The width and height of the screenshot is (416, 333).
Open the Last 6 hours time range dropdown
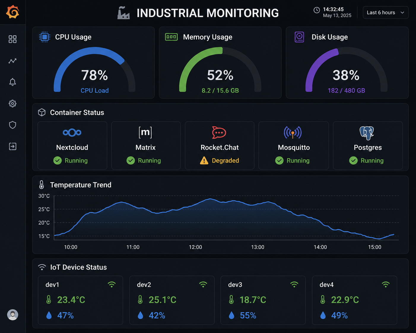tap(385, 12)
